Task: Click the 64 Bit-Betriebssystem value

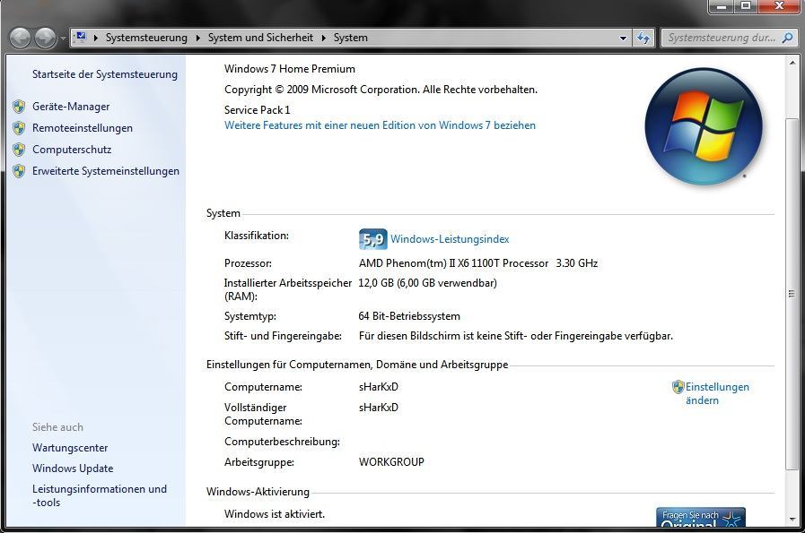Action: pyautogui.click(x=409, y=316)
